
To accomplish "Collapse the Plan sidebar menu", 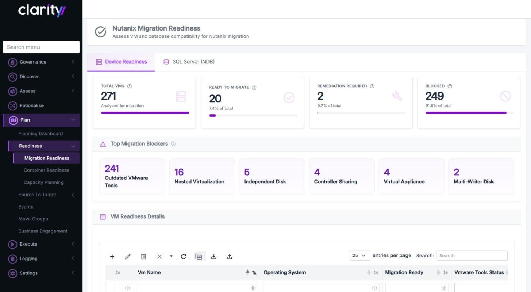I will coord(41,120).
